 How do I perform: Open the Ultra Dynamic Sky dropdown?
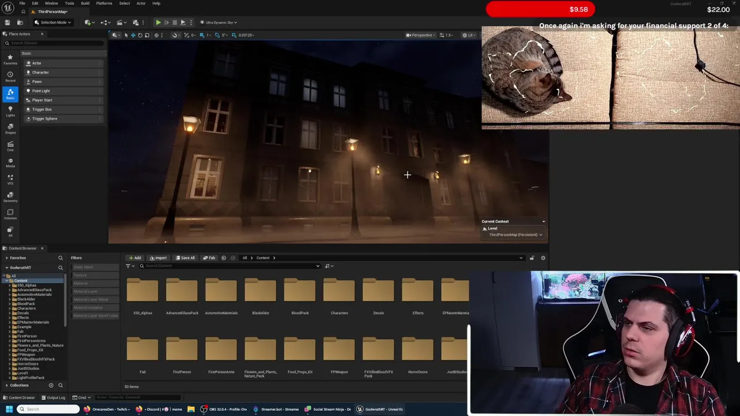tap(219, 23)
